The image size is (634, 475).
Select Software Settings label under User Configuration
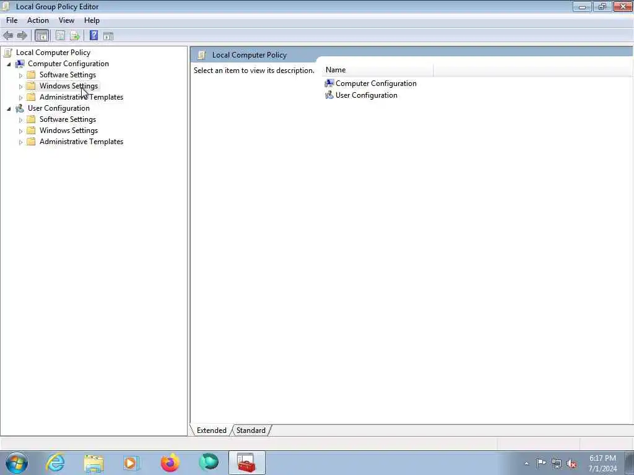point(67,119)
